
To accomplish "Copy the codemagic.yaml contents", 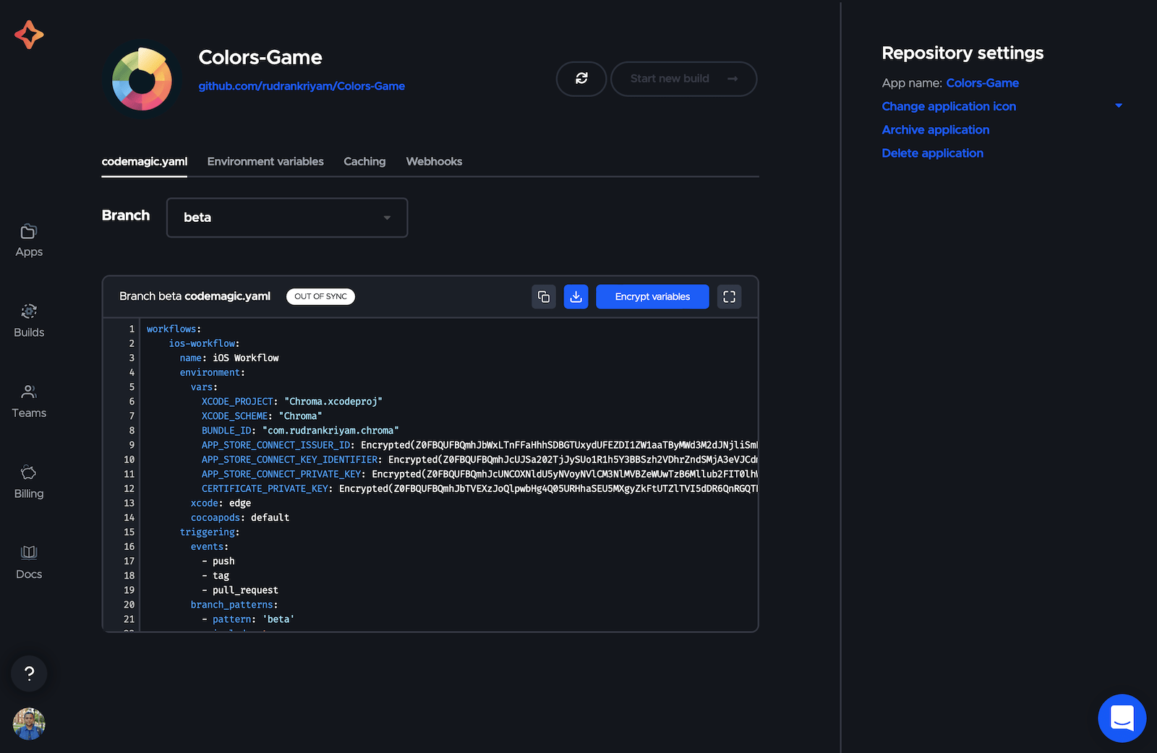I will [544, 297].
